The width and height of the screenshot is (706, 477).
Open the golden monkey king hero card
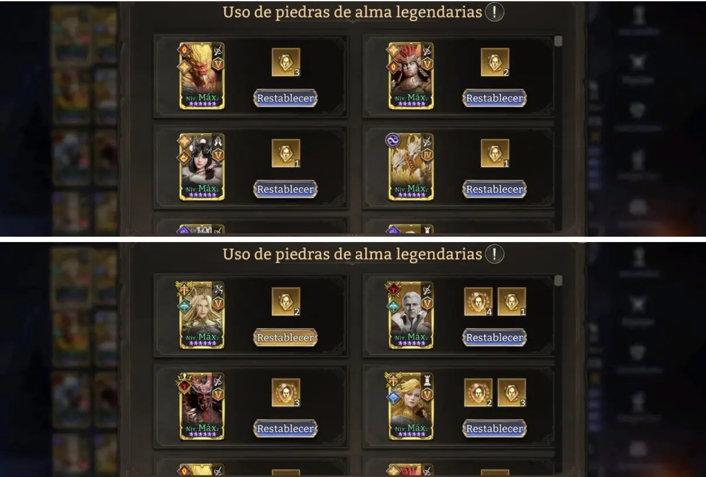tap(202, 76)
